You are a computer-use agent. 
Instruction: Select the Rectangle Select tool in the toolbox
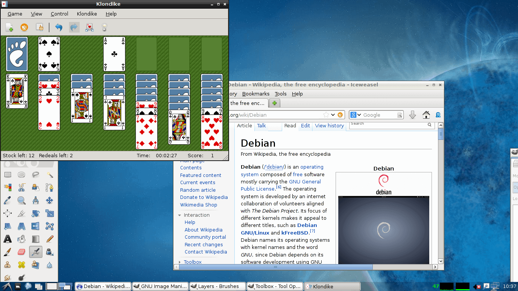pos(8,175)
